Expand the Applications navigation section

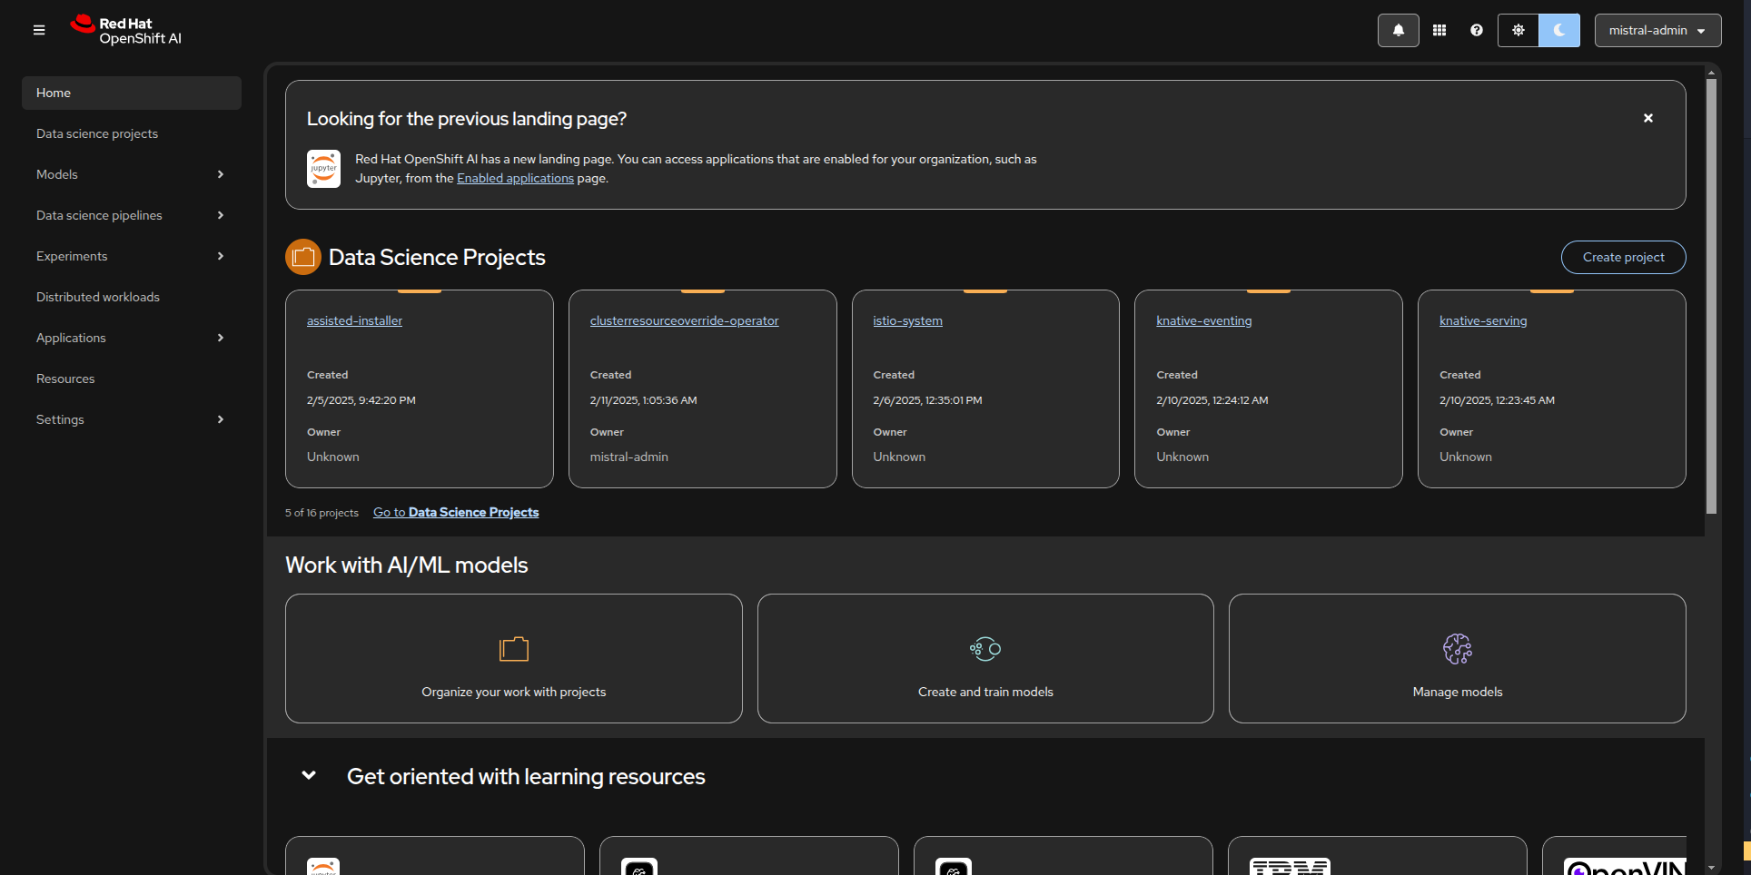[132, 338]
